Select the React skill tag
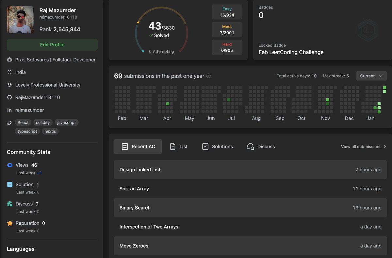This screenshot has width=392, height=258. coord(23,123)
